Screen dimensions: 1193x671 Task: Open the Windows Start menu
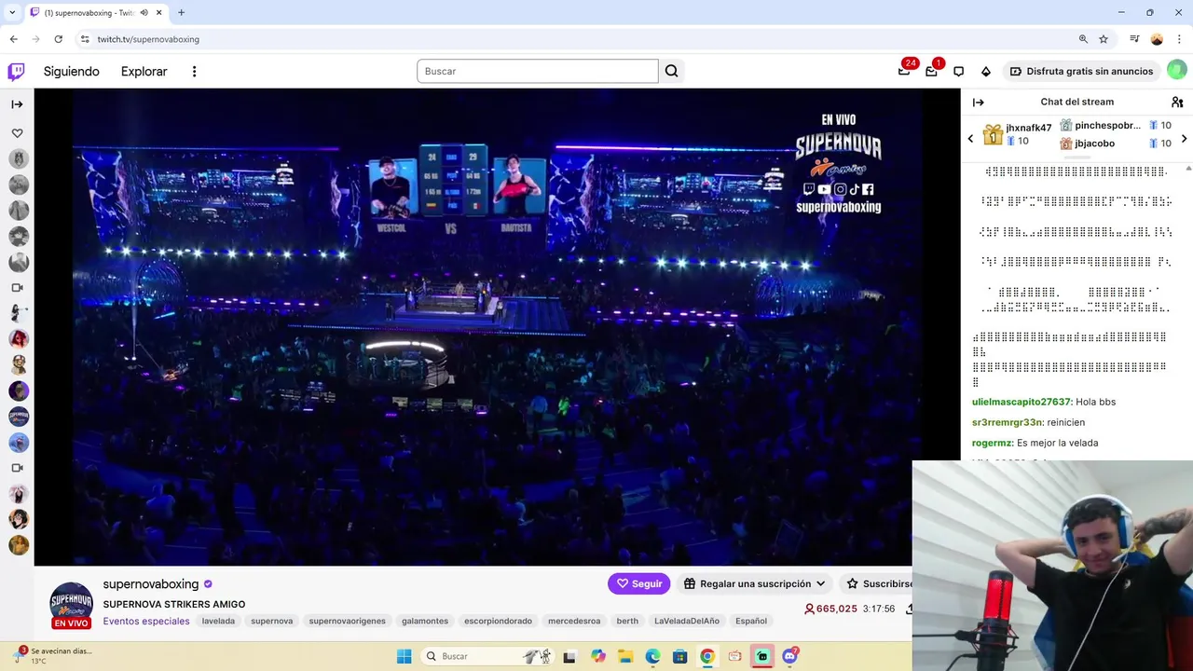tap(404, 656)
